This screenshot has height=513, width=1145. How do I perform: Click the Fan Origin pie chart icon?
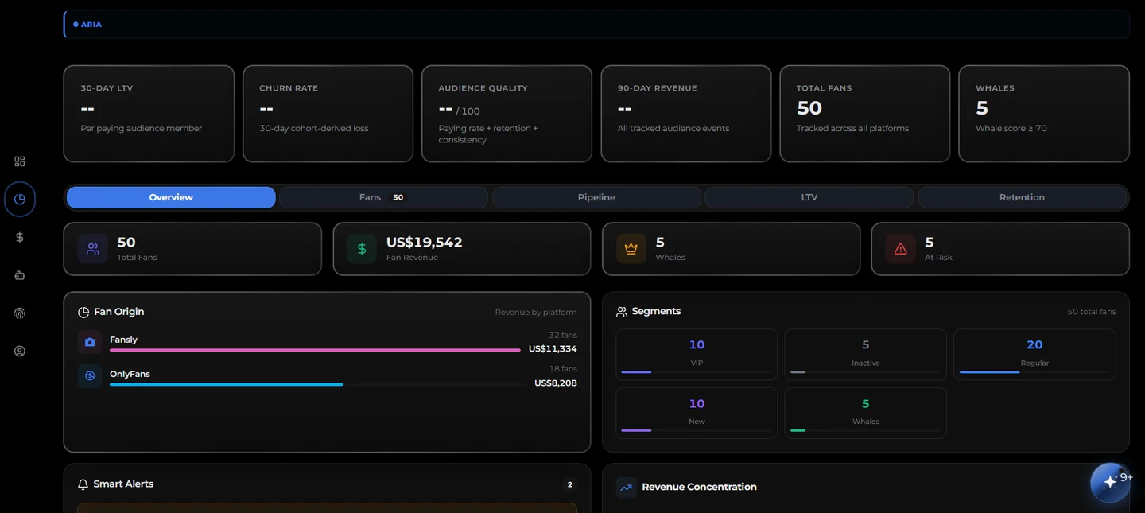[83, 313]
